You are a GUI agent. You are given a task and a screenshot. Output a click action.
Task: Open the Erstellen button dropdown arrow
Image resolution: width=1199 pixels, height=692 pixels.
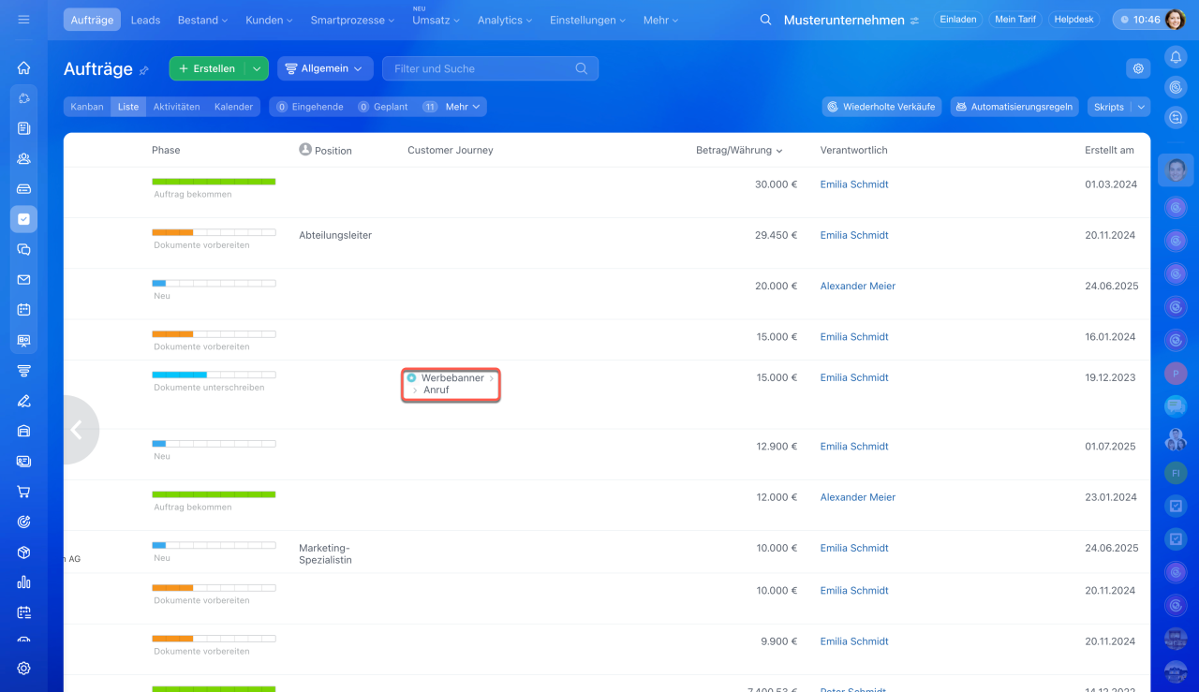257,68
